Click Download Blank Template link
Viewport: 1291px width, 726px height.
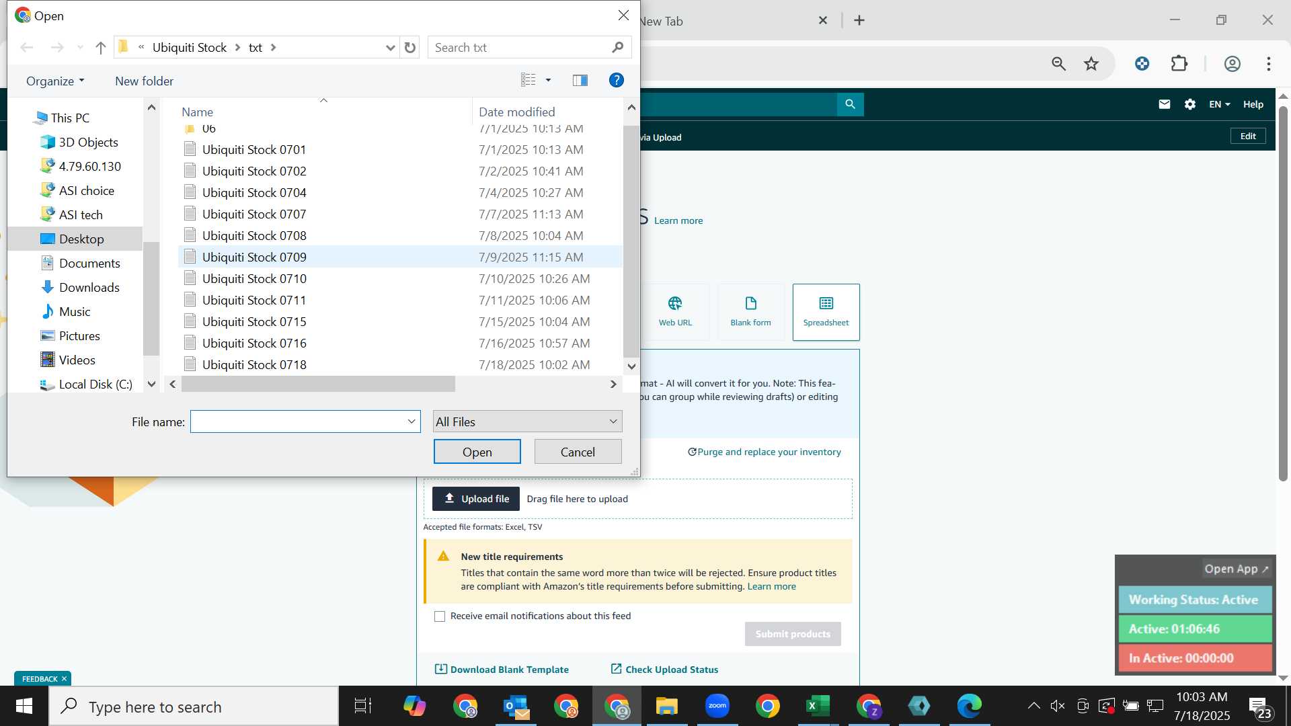(502, 670)
